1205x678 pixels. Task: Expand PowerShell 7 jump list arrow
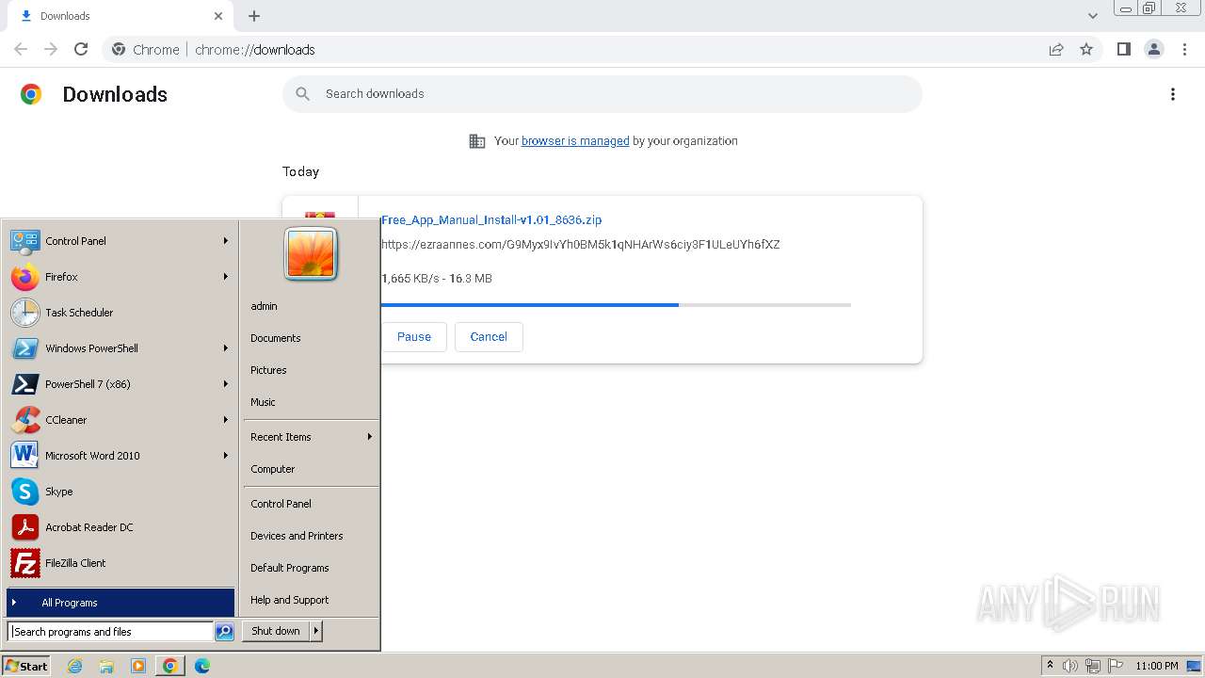226,384
